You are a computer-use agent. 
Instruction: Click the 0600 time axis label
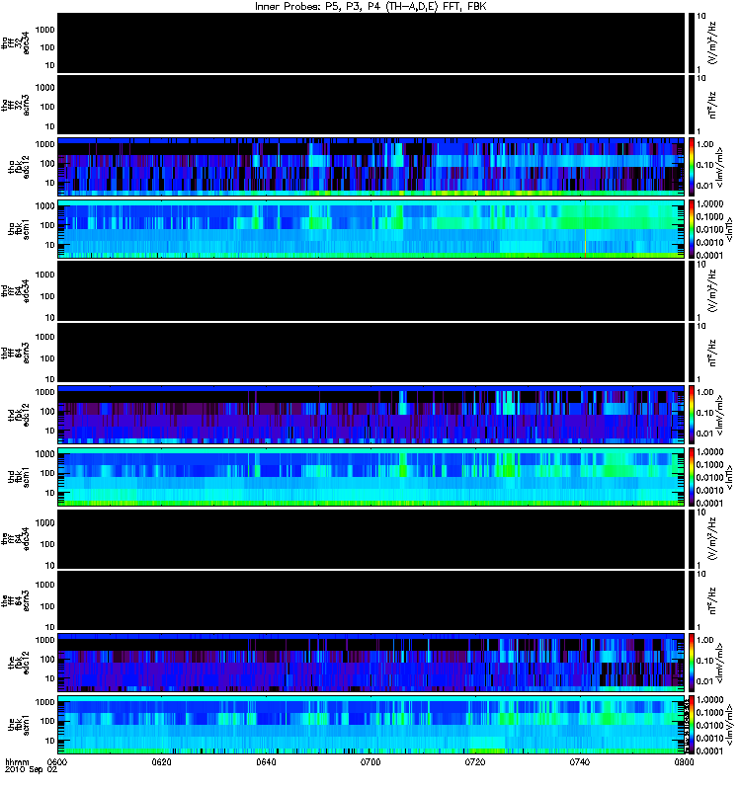pos(57,761)
